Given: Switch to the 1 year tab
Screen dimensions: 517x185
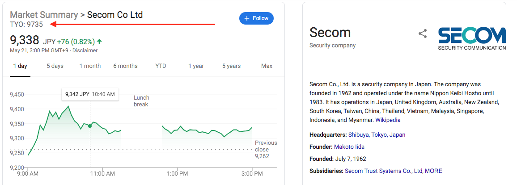Looking at the screenshot, I should [x=196, y=66].
